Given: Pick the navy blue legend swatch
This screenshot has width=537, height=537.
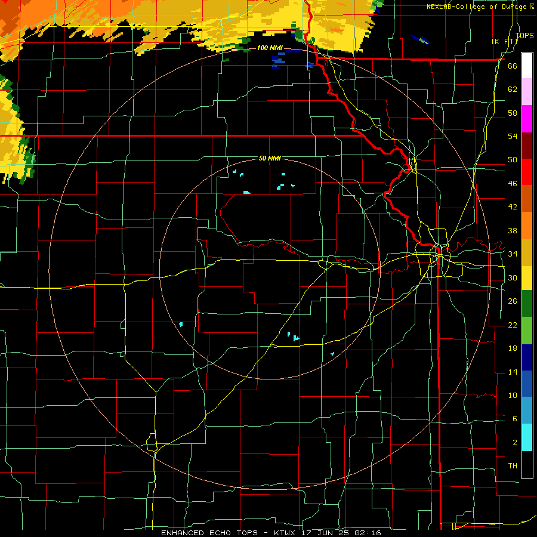Looking at the screenshot, I should (527, 357).
